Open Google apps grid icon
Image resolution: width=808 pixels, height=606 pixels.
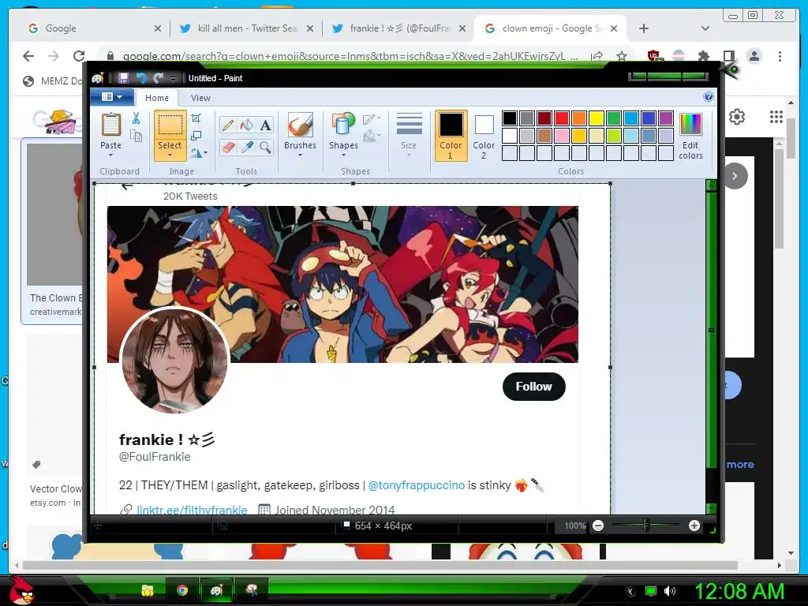click(x=776, y=117)
